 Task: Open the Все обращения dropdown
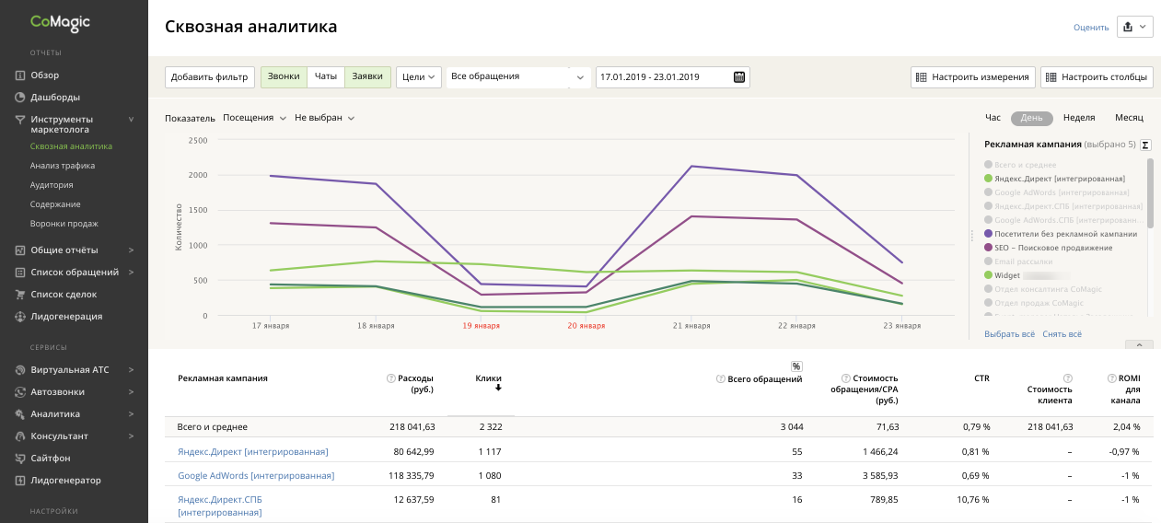(x=518, y=77)
